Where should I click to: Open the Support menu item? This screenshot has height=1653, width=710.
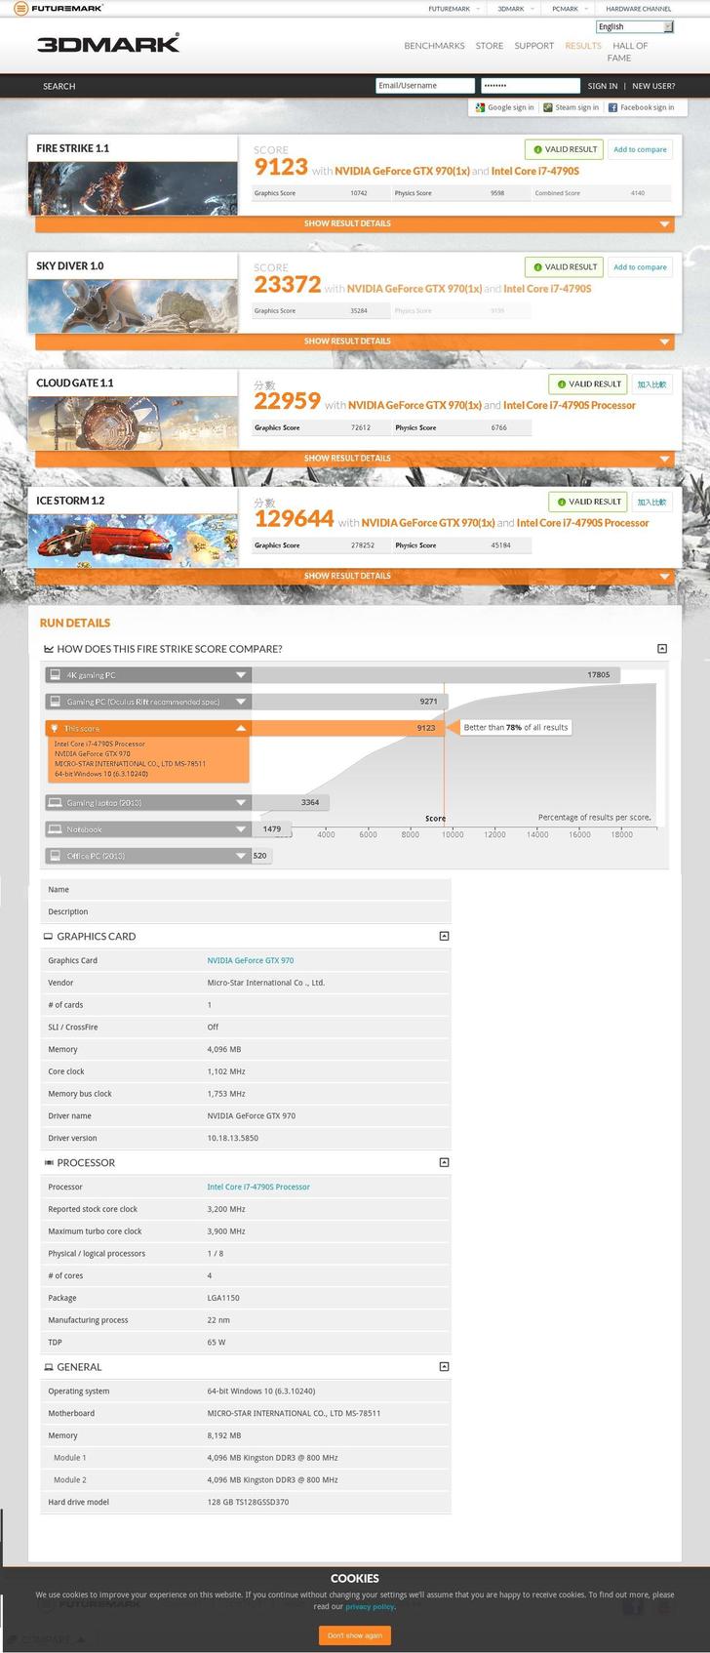point(534,46)
